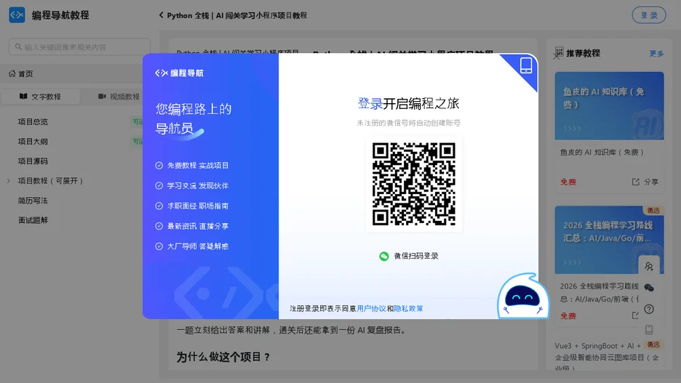681x383 pixels.
Task: Open the 用户协议 link
Action: (x=371, y=308)
